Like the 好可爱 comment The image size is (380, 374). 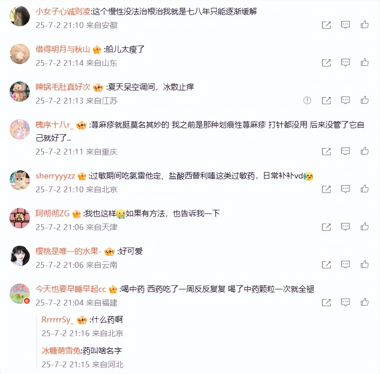coord(364,264)
